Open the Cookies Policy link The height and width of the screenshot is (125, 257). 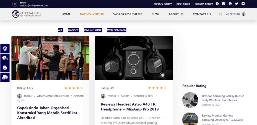tap(204, 4)
